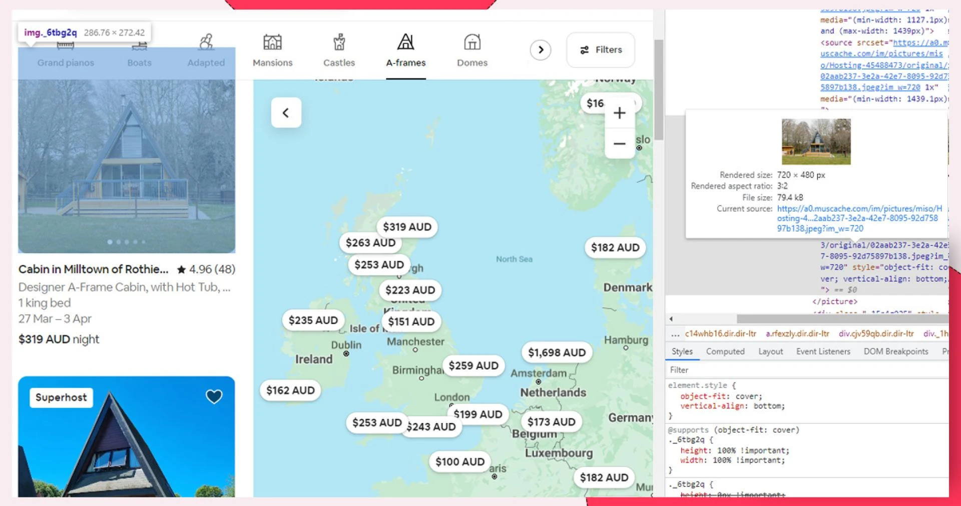Choose the Adapted category

(206, 50)
